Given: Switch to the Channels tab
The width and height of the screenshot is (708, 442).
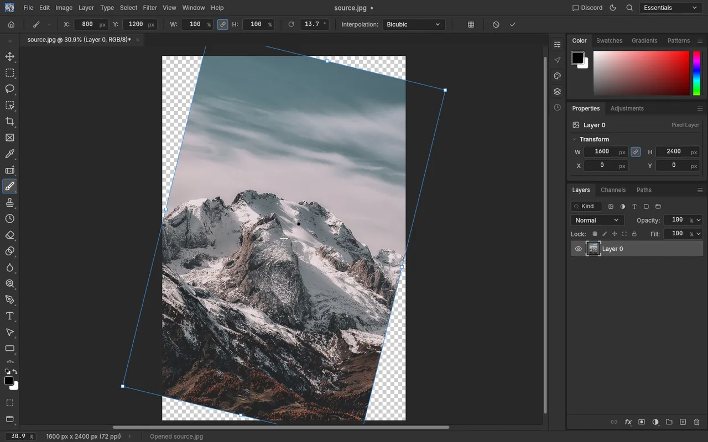Looking at the screenshot, I should pos(613,190).
